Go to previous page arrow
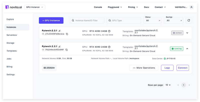Screen dimensions: 200x102 (x=178, y=85)
